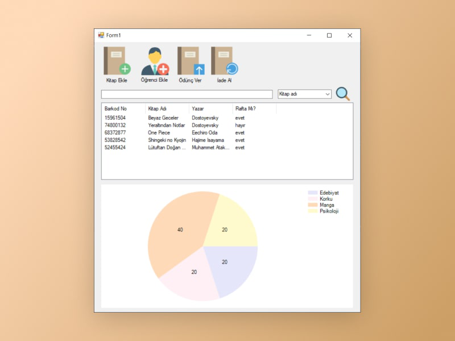The image size is (455, 341).
Task: Click the Manga legend color swatch
Action: click(x=313, y=205)
